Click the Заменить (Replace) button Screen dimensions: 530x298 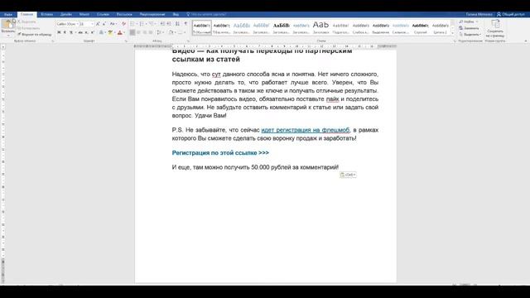(x=470, y=28)
